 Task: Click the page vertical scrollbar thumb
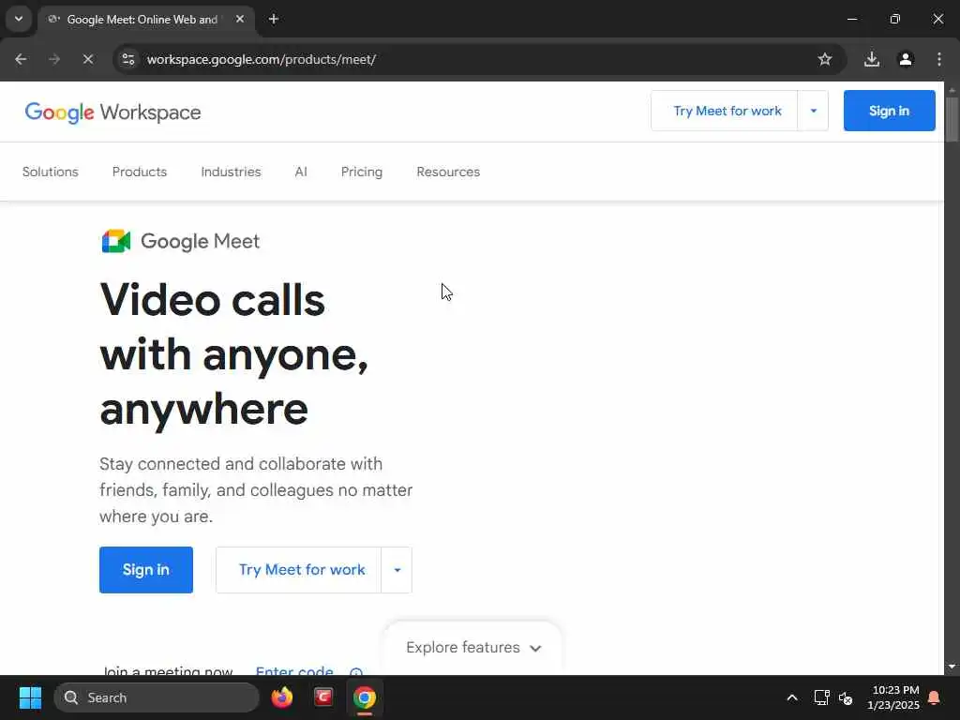[x=952, y=119]
